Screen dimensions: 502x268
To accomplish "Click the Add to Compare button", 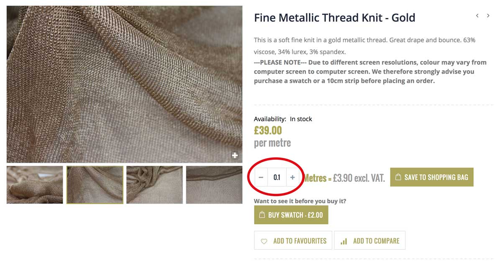I will 370,241.
